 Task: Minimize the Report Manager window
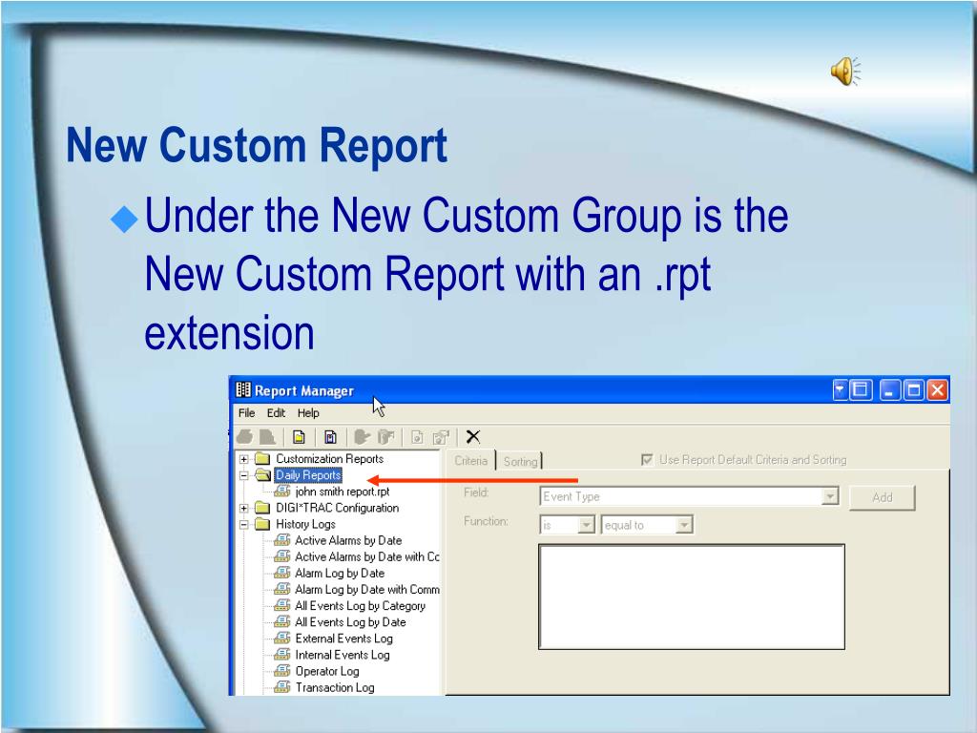[890, 390]
